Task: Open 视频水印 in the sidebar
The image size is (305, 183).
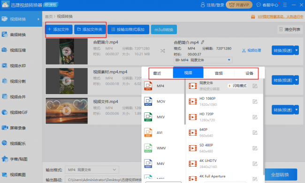Action: point(21,66)
